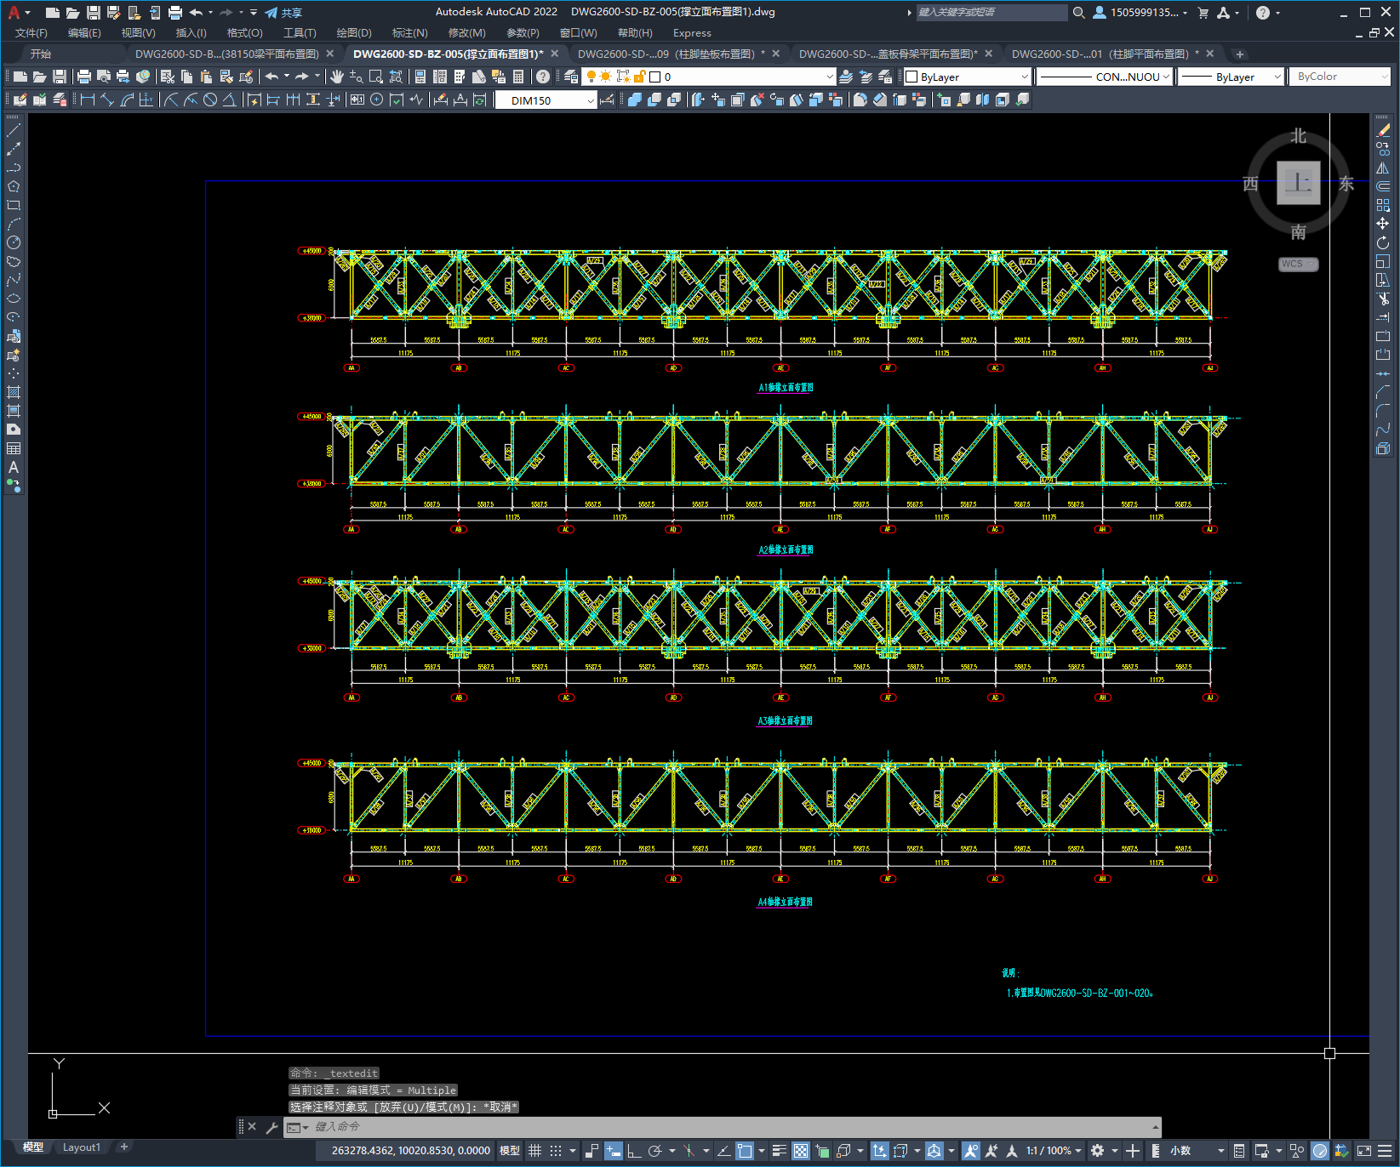Toggle polar tracking in status bar
The width and height of the screenshot is (1400, 1167).
tap(654, 1151)
